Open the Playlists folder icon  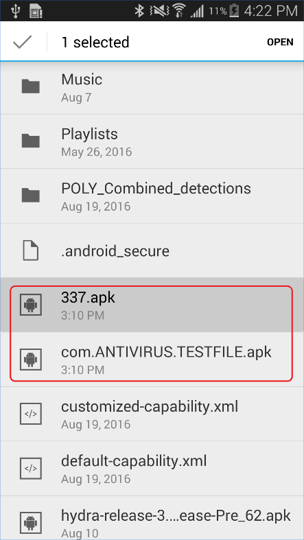click(31, 141)
